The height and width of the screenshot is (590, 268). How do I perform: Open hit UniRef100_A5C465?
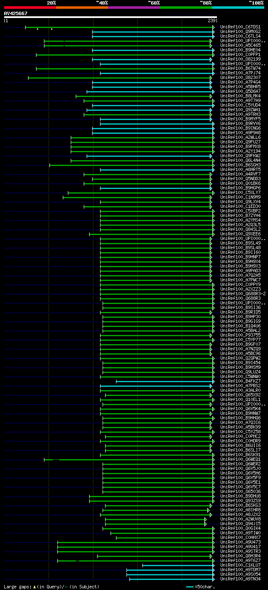[240, 45]
